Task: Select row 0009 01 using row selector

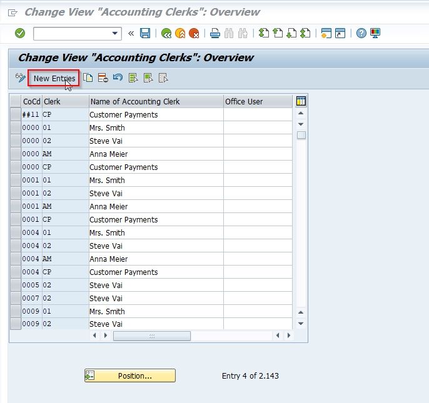Action: pyautogui.click(x=16, y=311)
